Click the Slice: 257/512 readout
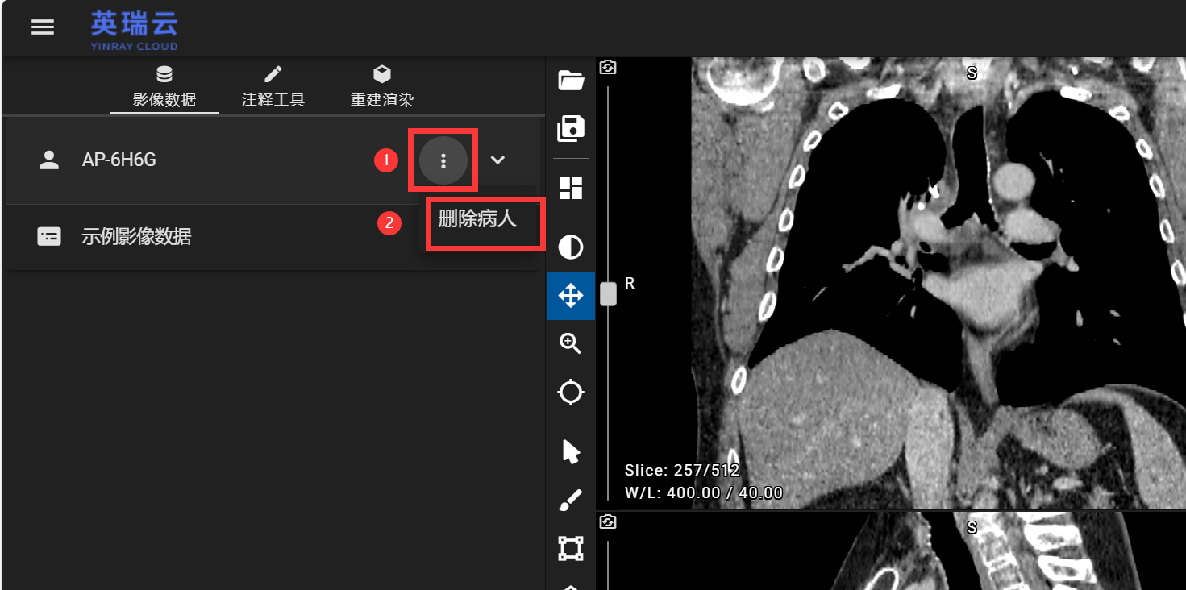The width and height of the screenshot is (1186, 590). tap(682, 471)
